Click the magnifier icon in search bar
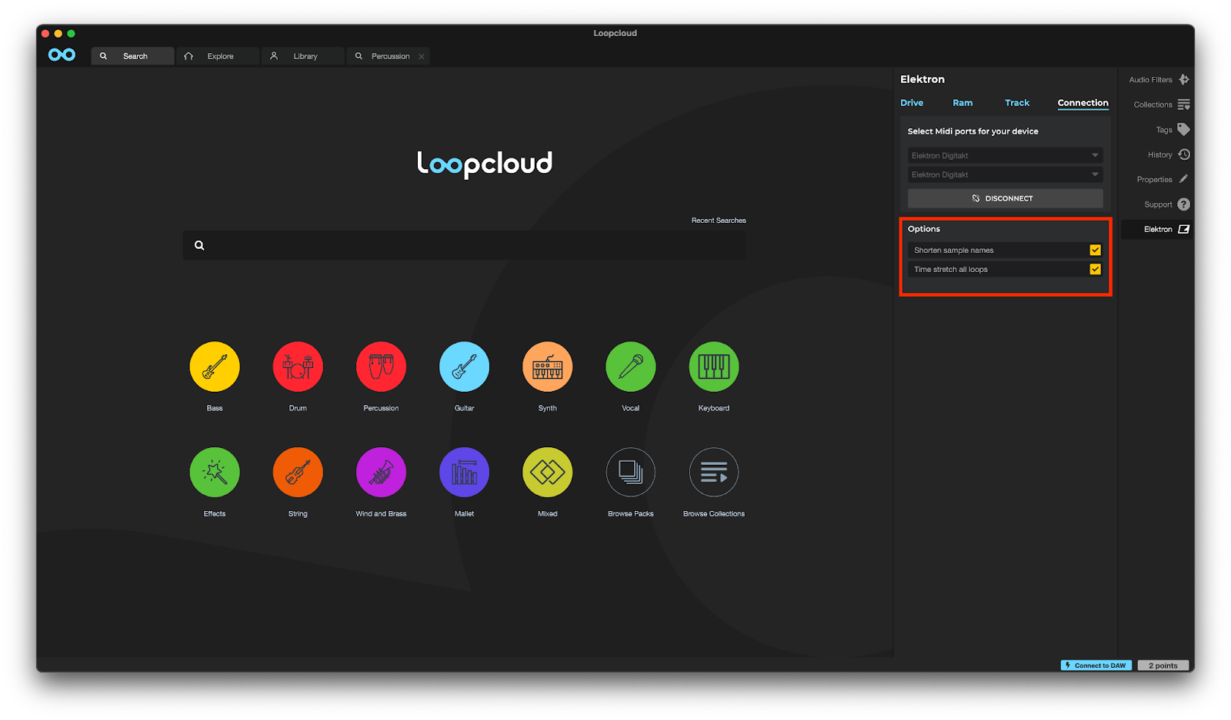Image resolution: width=1231 pixels, height=720 pixels. (199, 245)
